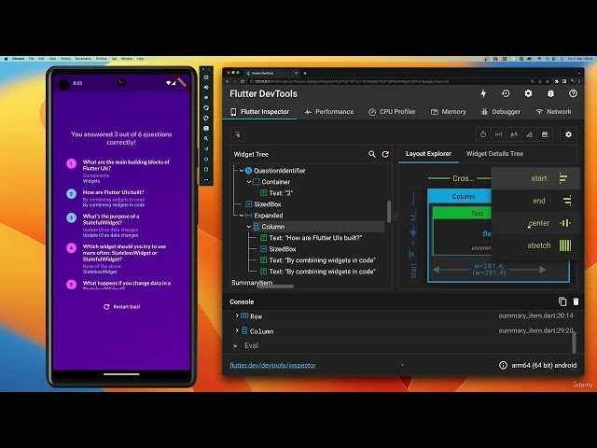Toggle Highlight Oversized Images button
The height and width of the screenshot is (448, 597).
click(545, 134)
